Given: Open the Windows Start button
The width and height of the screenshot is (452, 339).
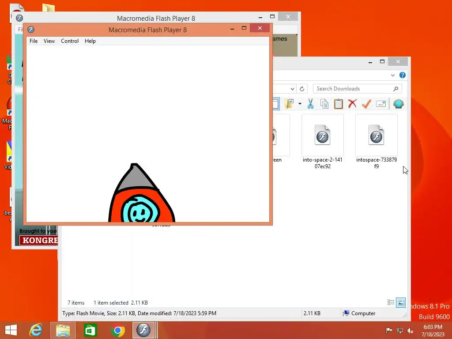Looking at the screenshot, I should point(11,330).
